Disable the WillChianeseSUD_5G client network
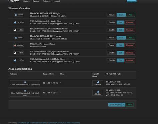The image size is (158, 124). pos(112,60)
